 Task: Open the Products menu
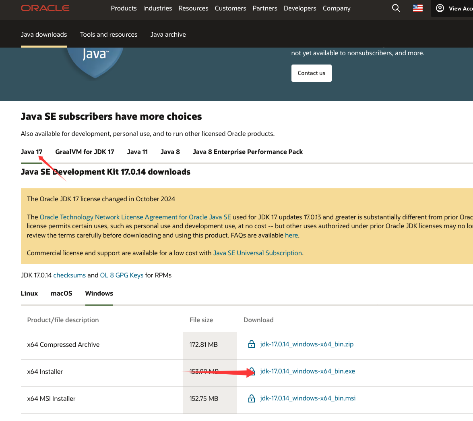coord(124,8)
